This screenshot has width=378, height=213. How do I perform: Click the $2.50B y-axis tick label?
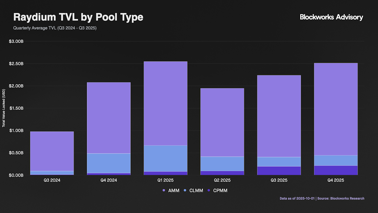point(16,64)
